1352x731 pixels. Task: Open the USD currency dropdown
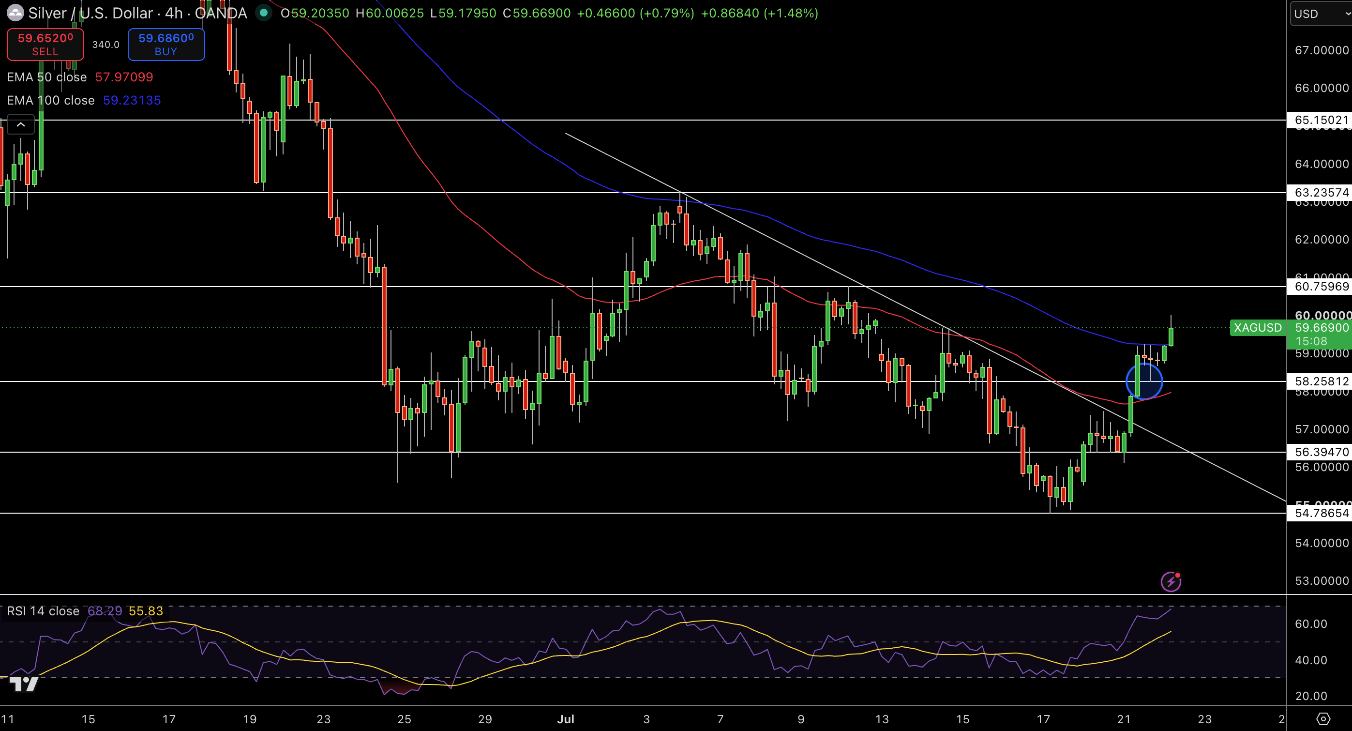(1321, 14)
